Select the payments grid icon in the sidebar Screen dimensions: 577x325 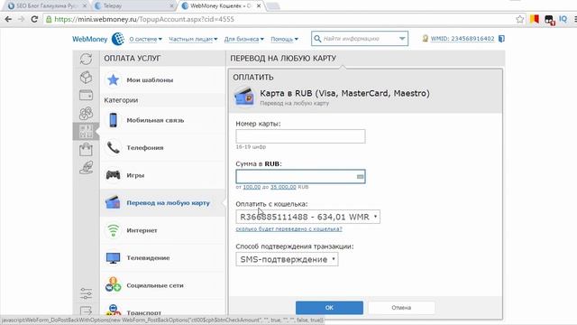tap(86, 131)
